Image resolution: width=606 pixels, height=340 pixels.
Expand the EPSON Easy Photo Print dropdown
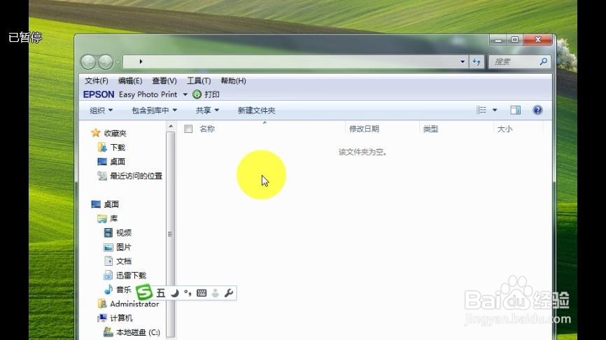tap(185, 94)
